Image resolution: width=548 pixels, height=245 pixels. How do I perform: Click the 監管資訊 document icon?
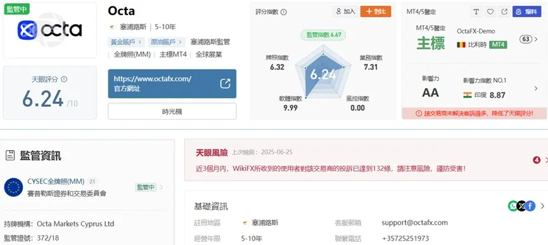pyautogui.click(x=10, y=156)
